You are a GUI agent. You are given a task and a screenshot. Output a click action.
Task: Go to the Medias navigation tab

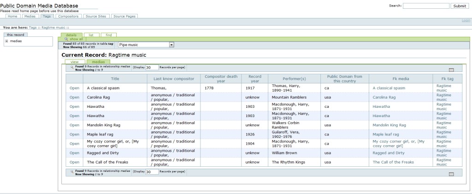coord(29,16)
